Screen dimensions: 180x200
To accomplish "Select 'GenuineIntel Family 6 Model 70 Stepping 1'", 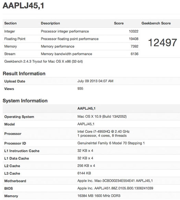I will click(x=111, y=143).
